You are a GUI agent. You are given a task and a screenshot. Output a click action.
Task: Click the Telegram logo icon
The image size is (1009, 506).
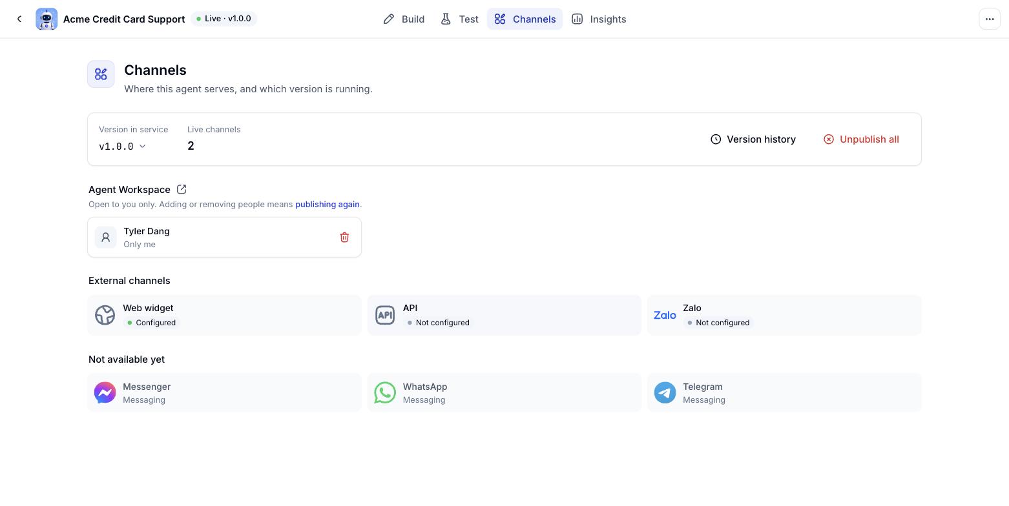click(x=665, y=392)
